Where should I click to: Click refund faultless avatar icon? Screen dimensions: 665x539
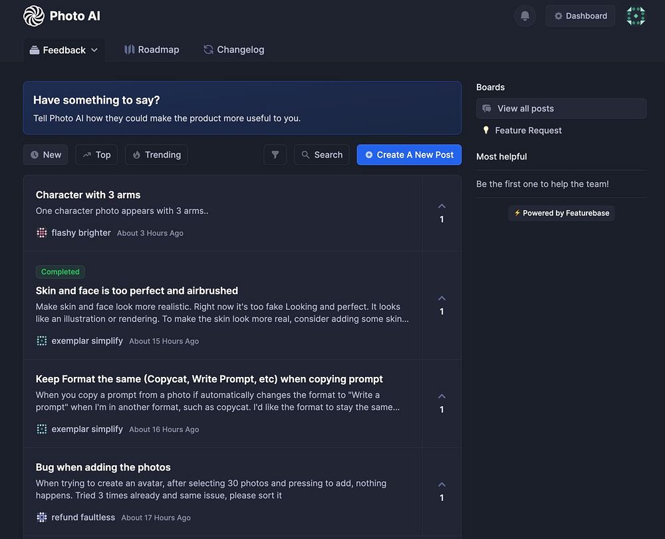coord(42,517)
